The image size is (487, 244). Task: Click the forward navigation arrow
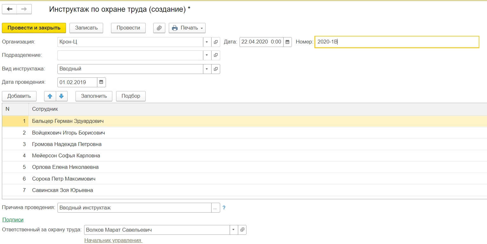[24, 9]
